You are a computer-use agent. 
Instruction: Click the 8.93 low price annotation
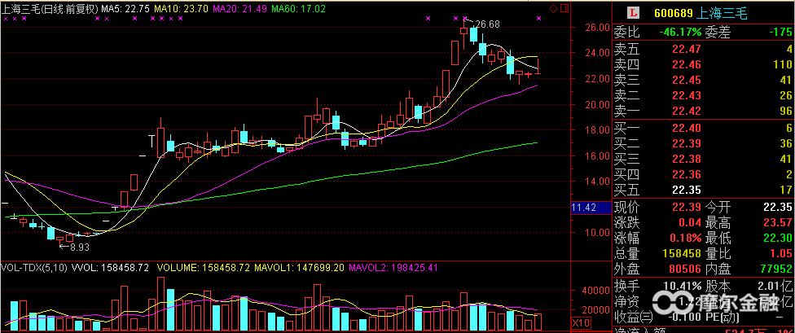(x=80, y=248)
